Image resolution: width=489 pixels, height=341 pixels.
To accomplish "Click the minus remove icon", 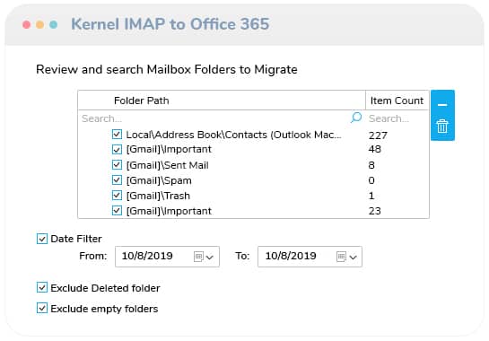I will [x=442, y=105].
